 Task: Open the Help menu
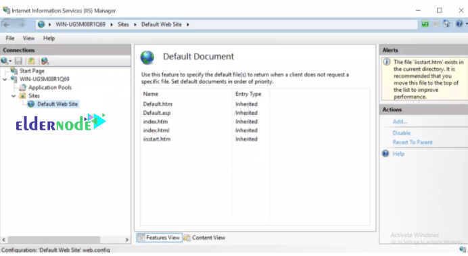click(x=49, y=38)
